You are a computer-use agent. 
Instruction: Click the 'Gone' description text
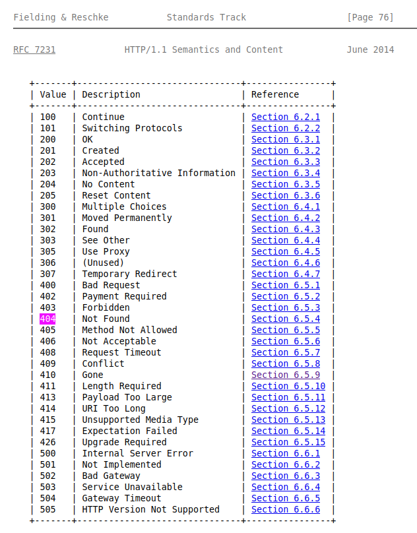92,375
